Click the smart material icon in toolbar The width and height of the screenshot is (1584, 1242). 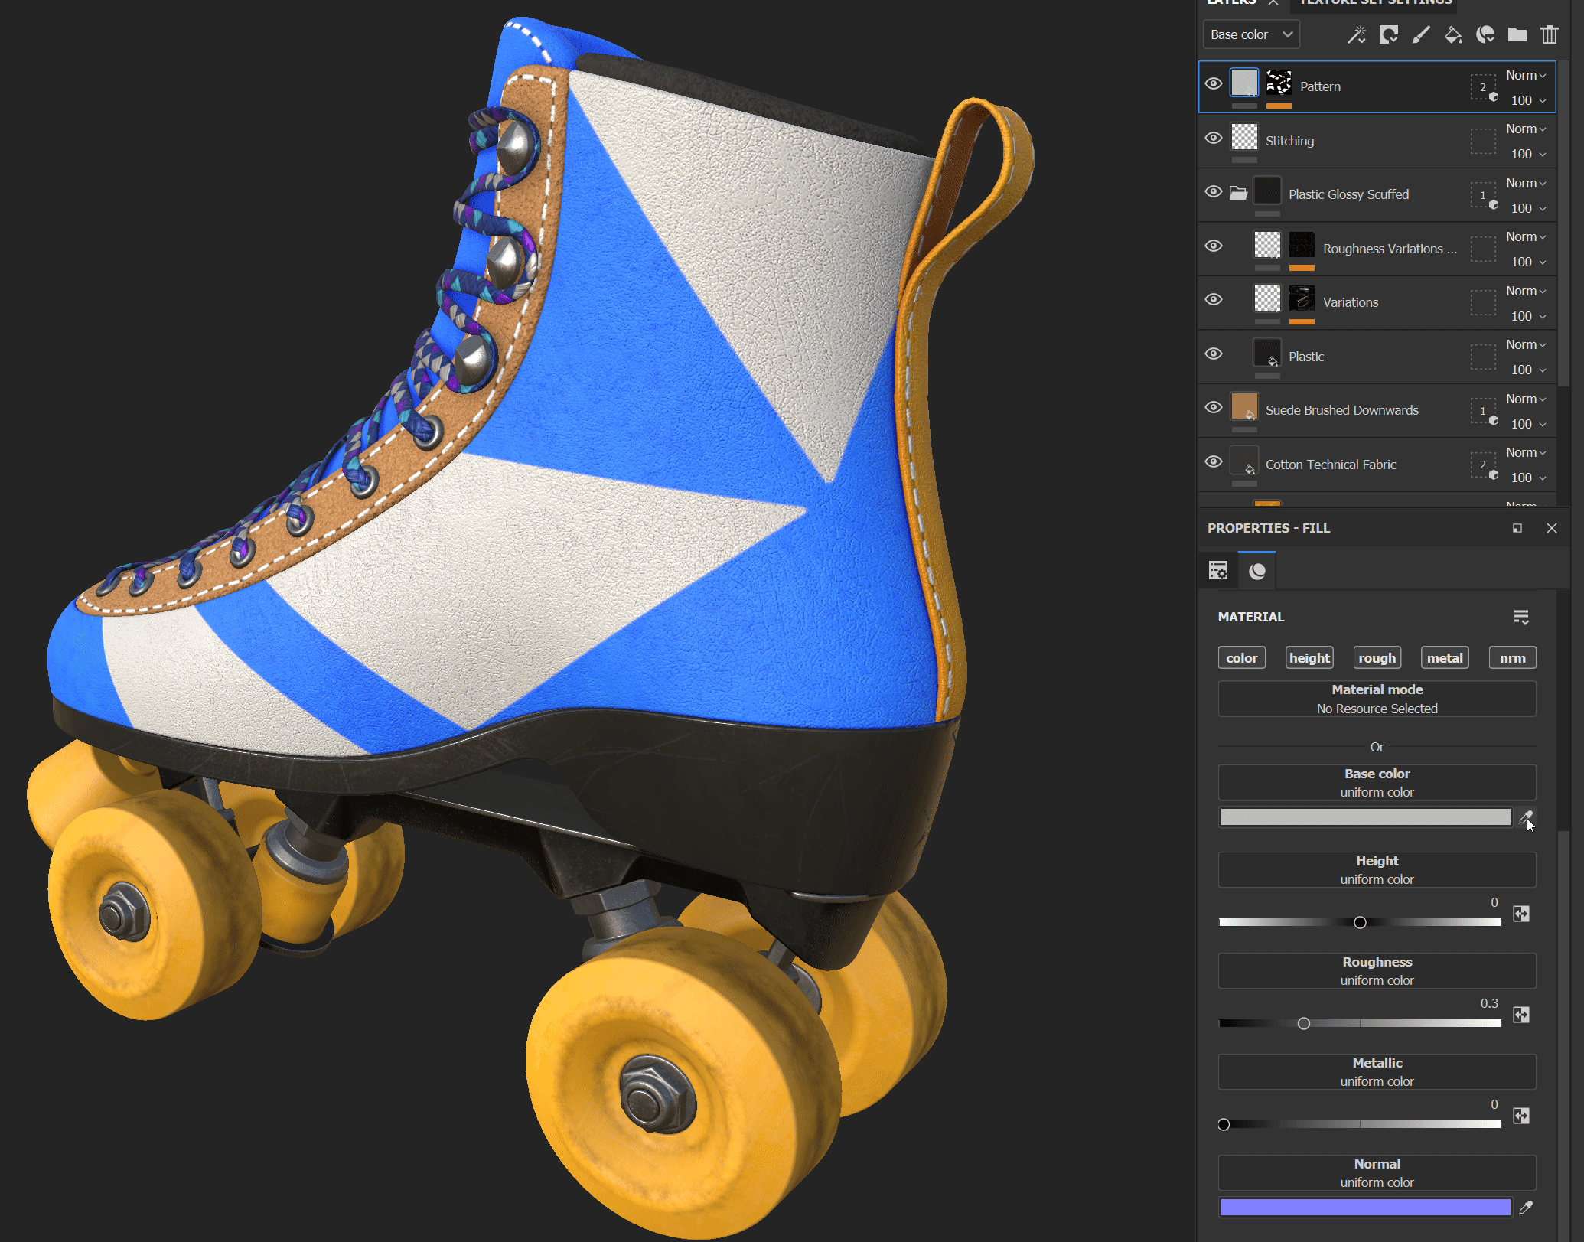click(1485, 35)
